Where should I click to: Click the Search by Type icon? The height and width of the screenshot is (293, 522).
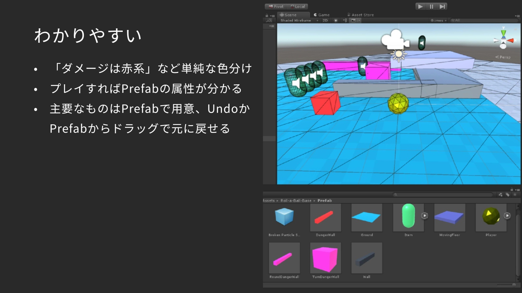(500, 195)
